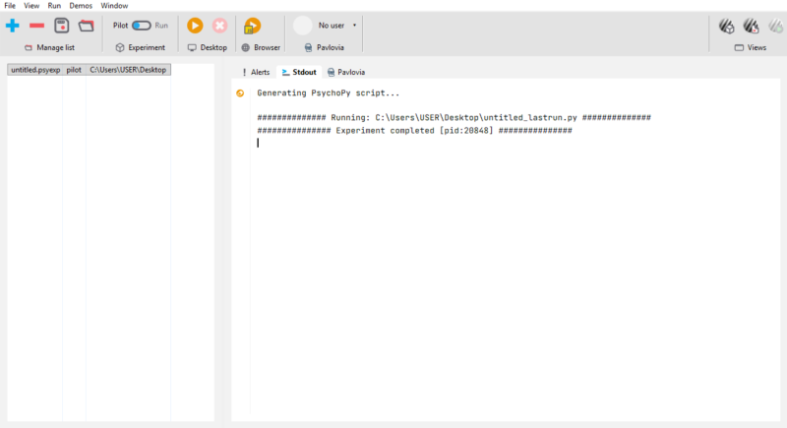Open the Run menu
The height and width of the screenshot is (428, 787).
(x=54, y=6)
